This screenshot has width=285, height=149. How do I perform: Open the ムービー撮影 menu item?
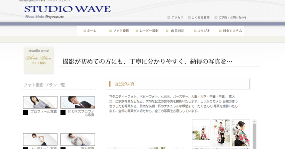click(x=149, y=31)
